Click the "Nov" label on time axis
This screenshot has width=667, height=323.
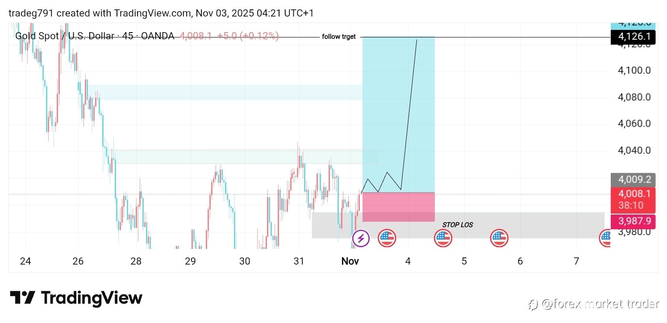coord(350,261)
